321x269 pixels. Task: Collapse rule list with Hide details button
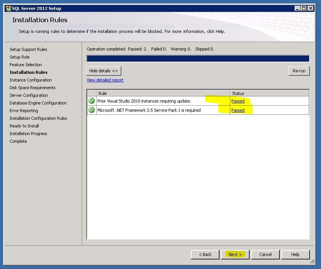103,71
